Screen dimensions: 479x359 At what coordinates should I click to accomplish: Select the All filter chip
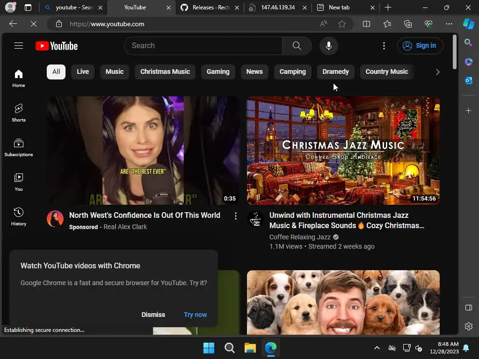tap(56, 72)
